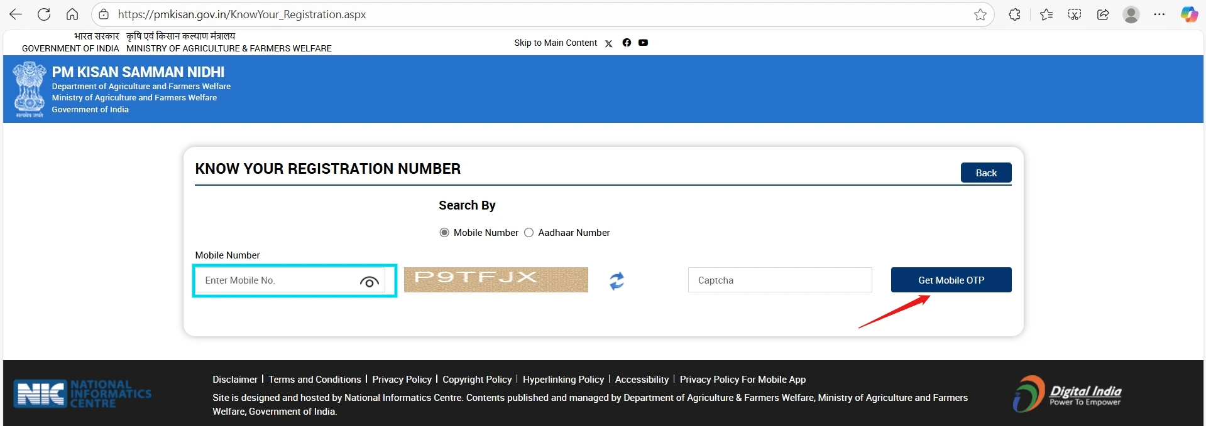Open browser Settings and more menu
The image size is (1206, 426).
pyautogui.click(x=1159, y=14)
